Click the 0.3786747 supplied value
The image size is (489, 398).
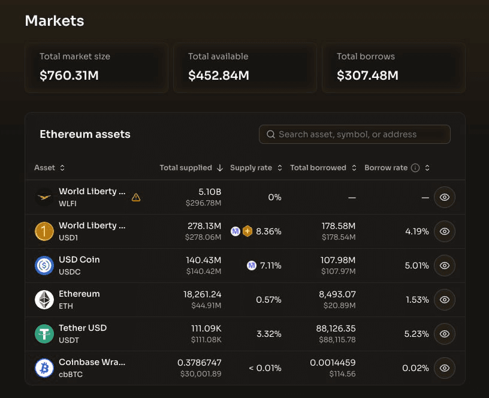coord(200,363)
